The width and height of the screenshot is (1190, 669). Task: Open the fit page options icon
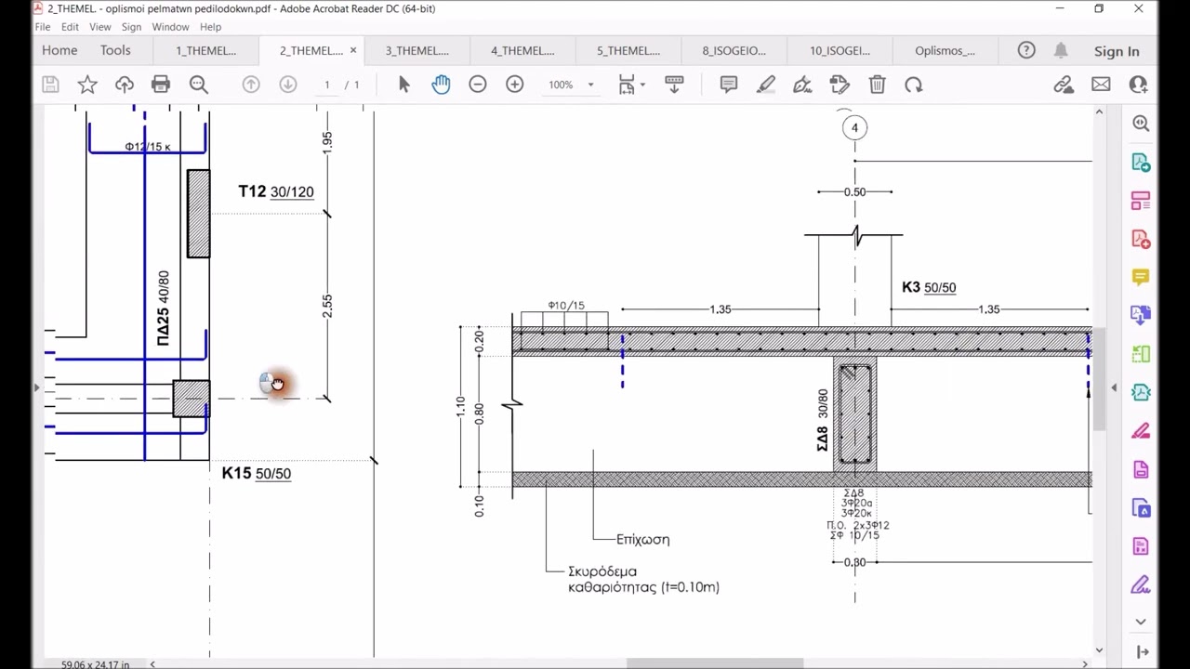[628, 85]
